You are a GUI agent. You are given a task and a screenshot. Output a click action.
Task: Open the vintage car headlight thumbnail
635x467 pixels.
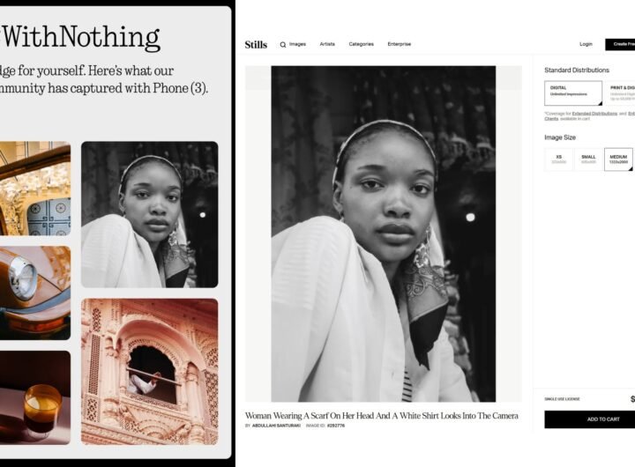[x=34, y=293]
